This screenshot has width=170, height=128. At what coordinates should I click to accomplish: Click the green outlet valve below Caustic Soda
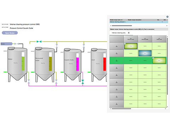coord(83,82)
